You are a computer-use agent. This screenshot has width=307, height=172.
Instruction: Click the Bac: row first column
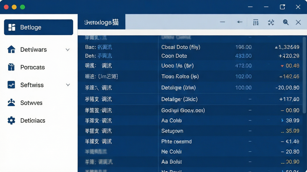98,47
